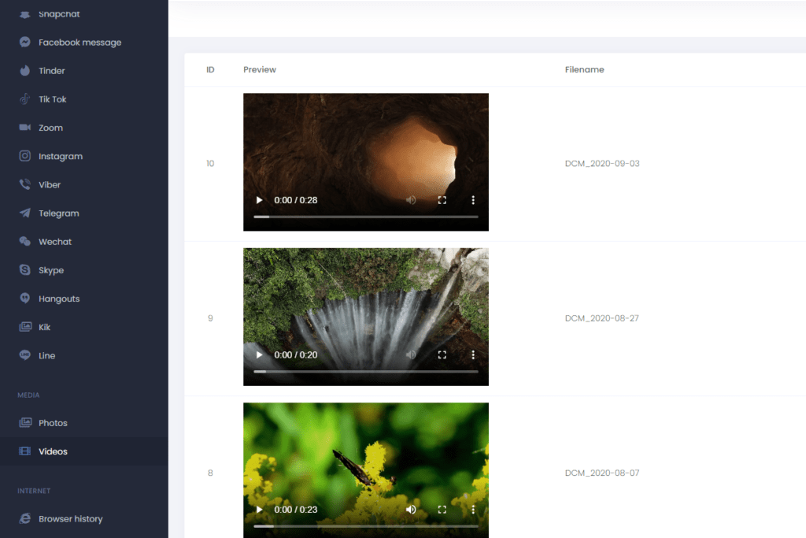The width and height of the screenshot is (806, 538).
Task: Open more options on cave video
Action: click(x=473, y=200)
